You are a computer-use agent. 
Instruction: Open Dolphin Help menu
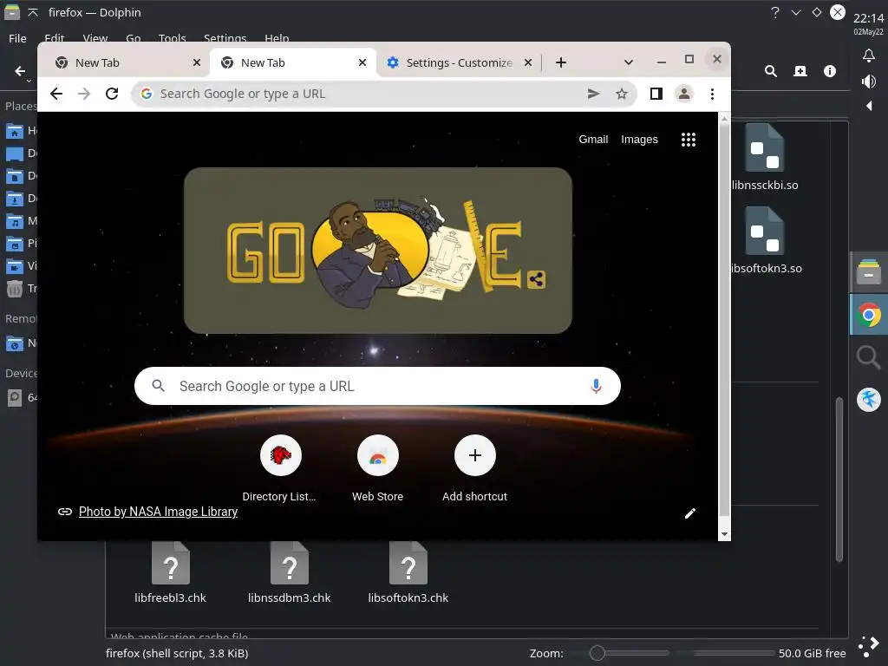277,38
